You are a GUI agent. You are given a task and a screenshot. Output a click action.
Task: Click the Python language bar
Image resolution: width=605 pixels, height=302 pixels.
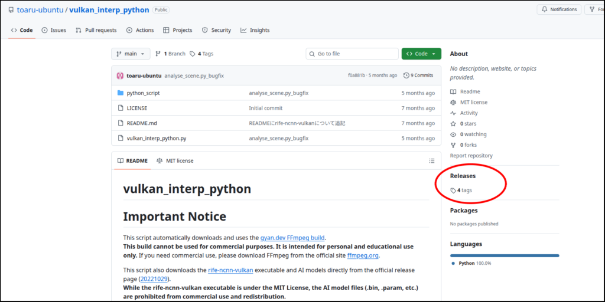[504, 255]
